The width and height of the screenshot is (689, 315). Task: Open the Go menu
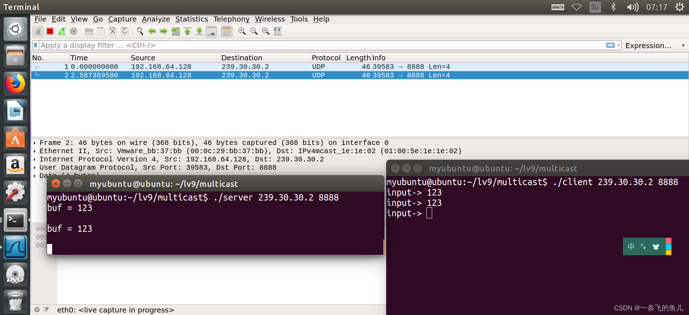(x=98, y=19)
